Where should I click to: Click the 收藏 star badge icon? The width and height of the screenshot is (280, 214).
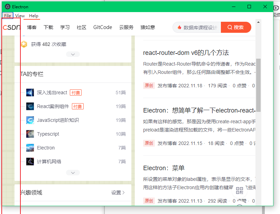click(x=24, y=44)
